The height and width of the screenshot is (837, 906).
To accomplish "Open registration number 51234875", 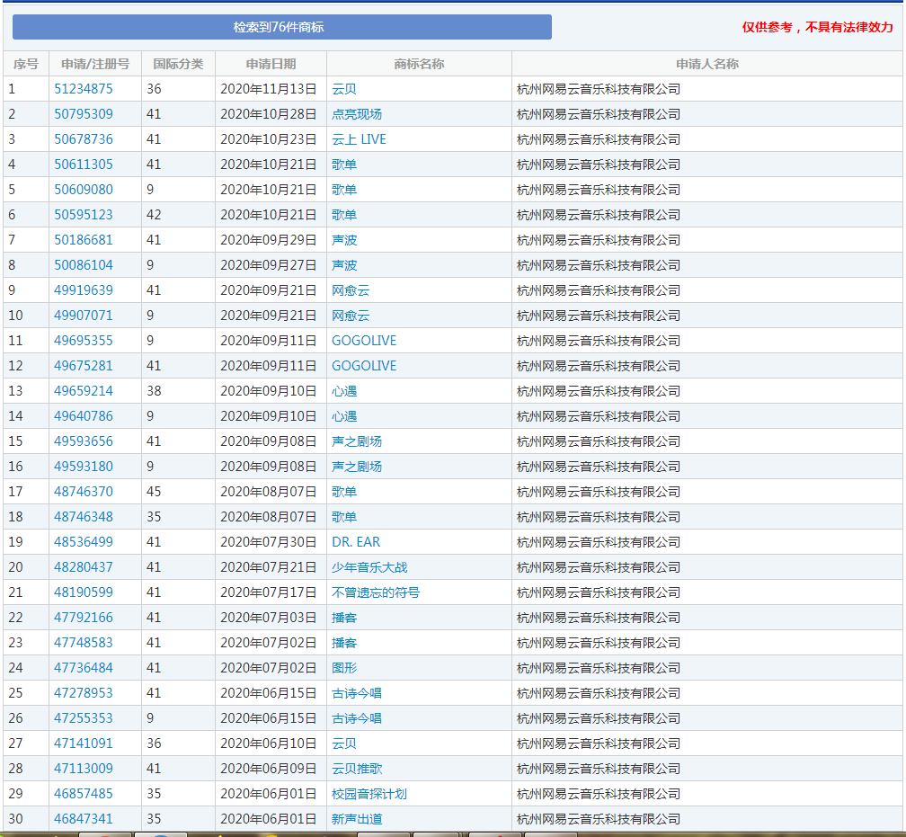I will [84, 89].
